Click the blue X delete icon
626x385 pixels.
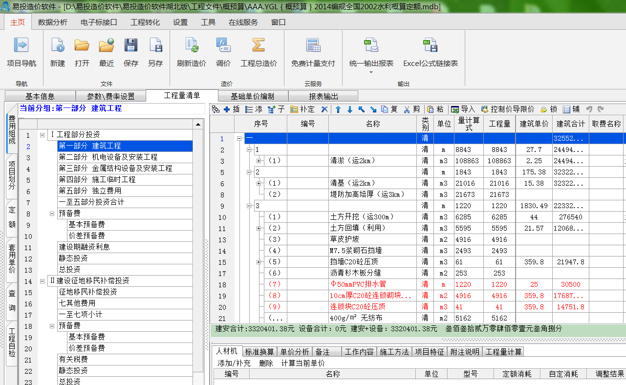click(x=324, y=109)
